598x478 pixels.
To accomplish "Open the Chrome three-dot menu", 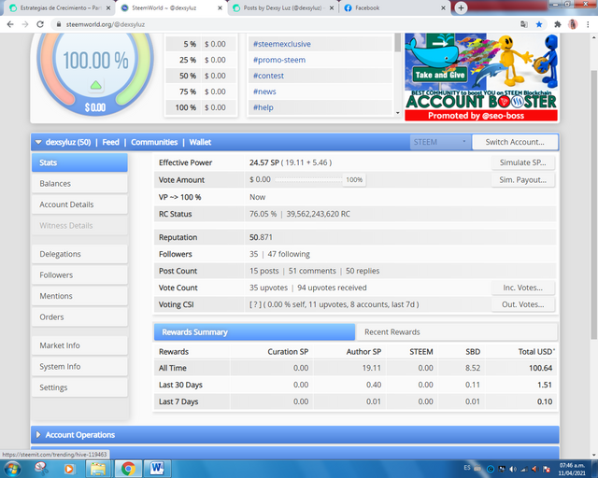I will click(x=588, y=24).
